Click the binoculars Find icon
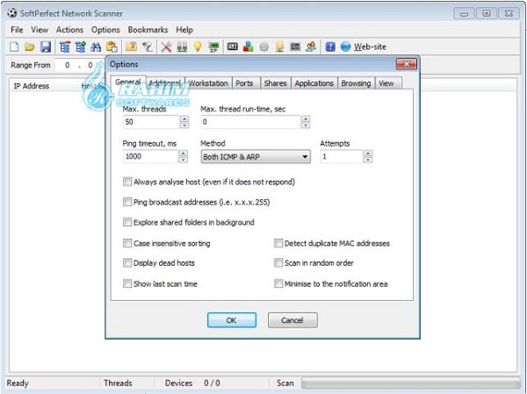This screenshot has height=394, width=527. tap(96, 47)
